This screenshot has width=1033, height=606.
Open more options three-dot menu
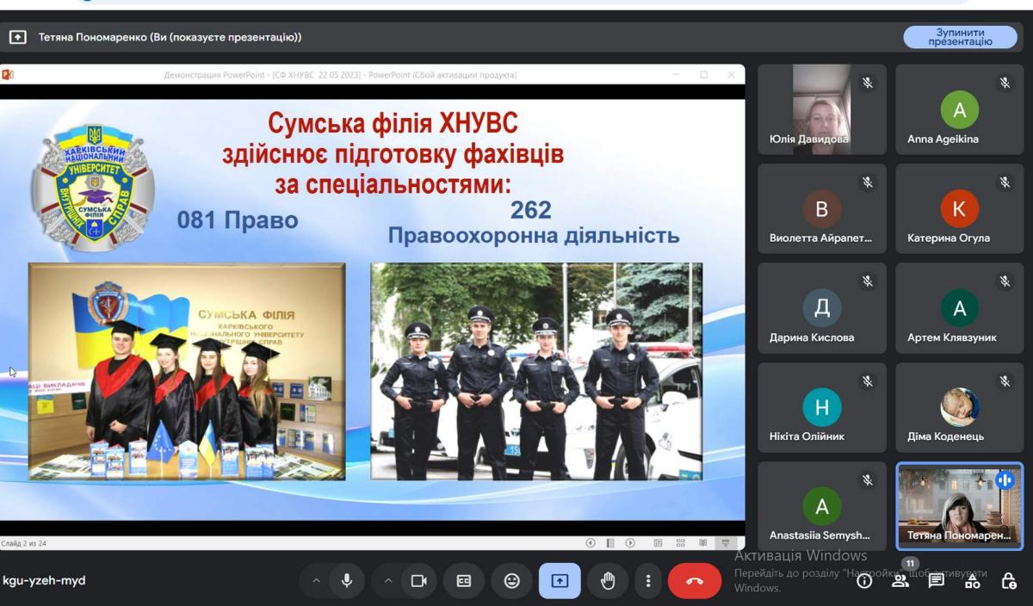647,581
